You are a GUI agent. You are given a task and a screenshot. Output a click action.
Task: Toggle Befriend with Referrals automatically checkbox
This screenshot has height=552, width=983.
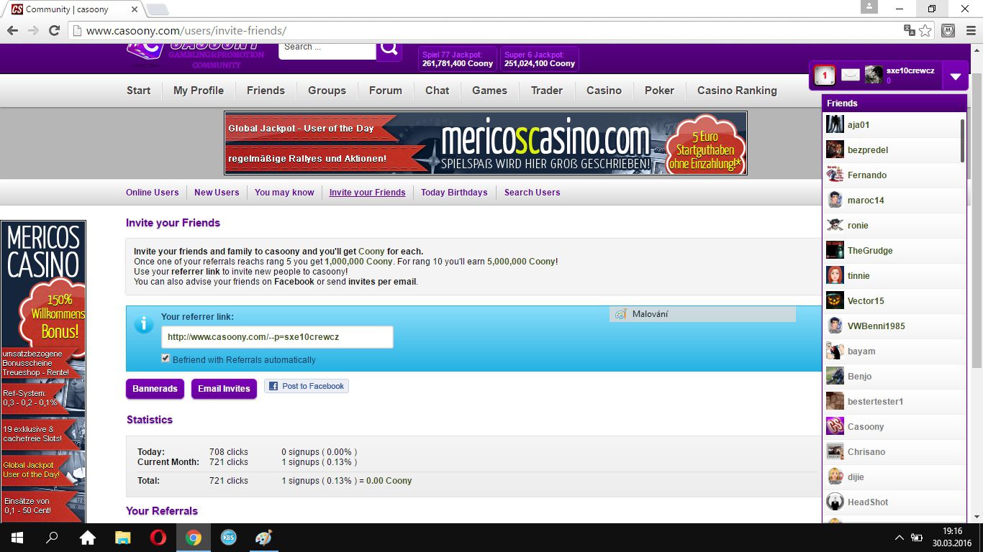pos(166,359)
